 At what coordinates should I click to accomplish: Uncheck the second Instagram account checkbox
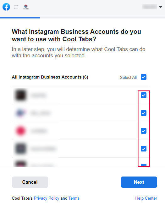point(144,113)
